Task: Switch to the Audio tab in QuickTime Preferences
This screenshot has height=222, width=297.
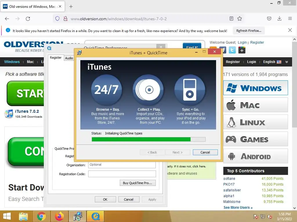Action: 69,58
